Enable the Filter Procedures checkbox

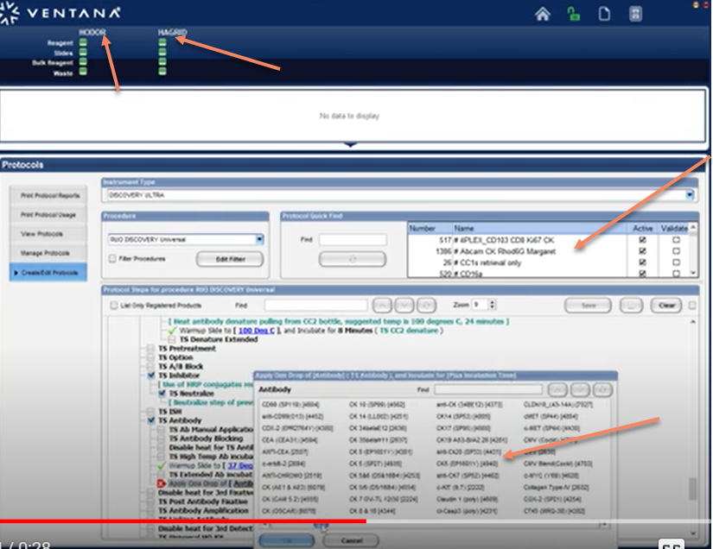[x=112, y=258]
